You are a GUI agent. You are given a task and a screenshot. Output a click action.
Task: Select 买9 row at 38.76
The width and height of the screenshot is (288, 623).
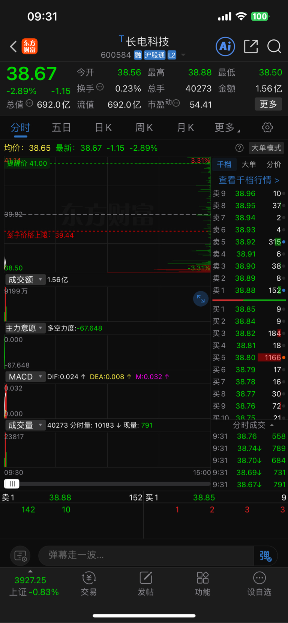pyautogui.click(x=249, y=406)
